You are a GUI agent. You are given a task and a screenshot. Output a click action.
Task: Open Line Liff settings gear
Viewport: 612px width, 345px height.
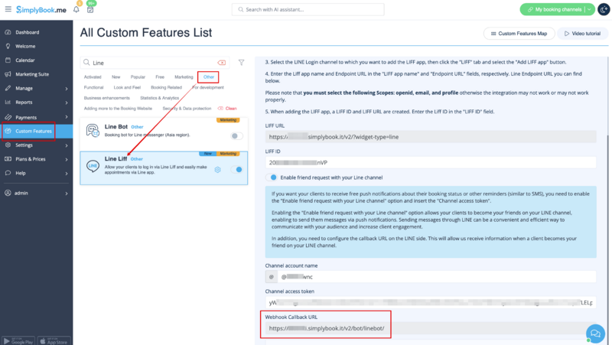(218, 169)
